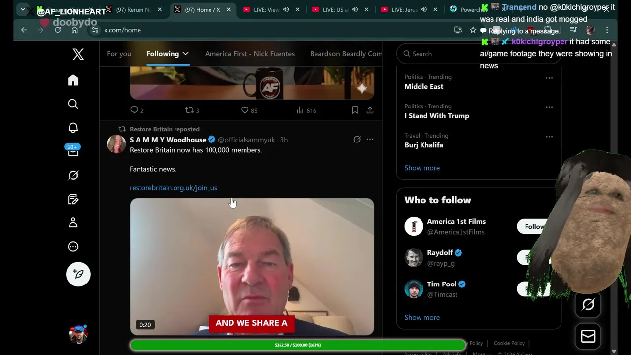
Task: Repost the post with 3 reposts
Action: point(192,110)
